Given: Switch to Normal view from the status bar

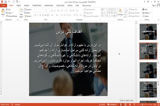Looking at the screenshot, I should (x=121, y=105).
